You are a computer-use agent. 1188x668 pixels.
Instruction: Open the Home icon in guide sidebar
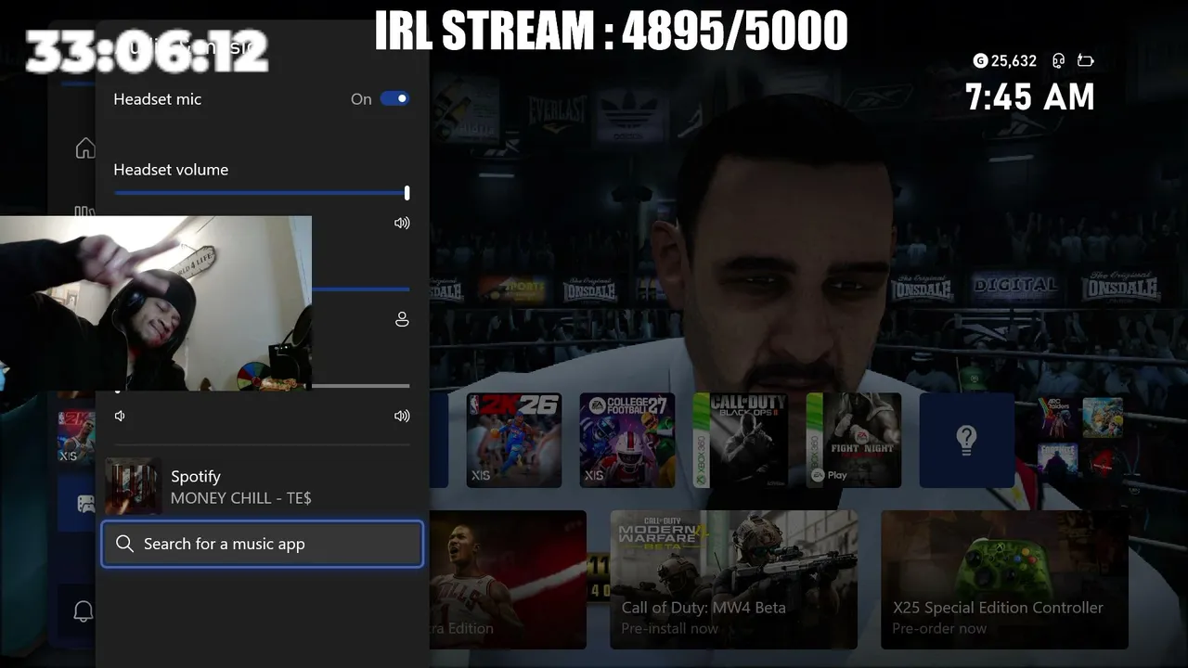coord(85,148)
